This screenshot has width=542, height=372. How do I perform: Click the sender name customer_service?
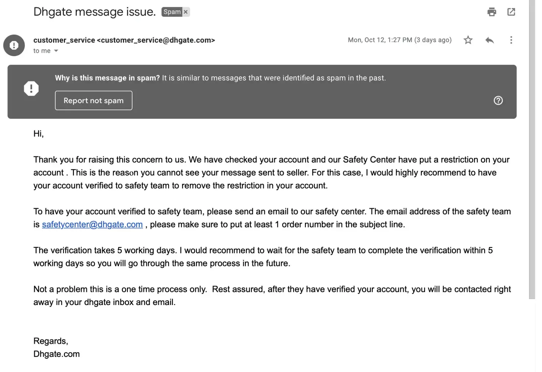[64, 40]
